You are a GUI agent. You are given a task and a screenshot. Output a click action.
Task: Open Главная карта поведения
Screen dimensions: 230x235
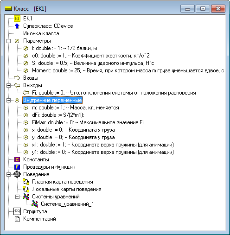(63, 182)
